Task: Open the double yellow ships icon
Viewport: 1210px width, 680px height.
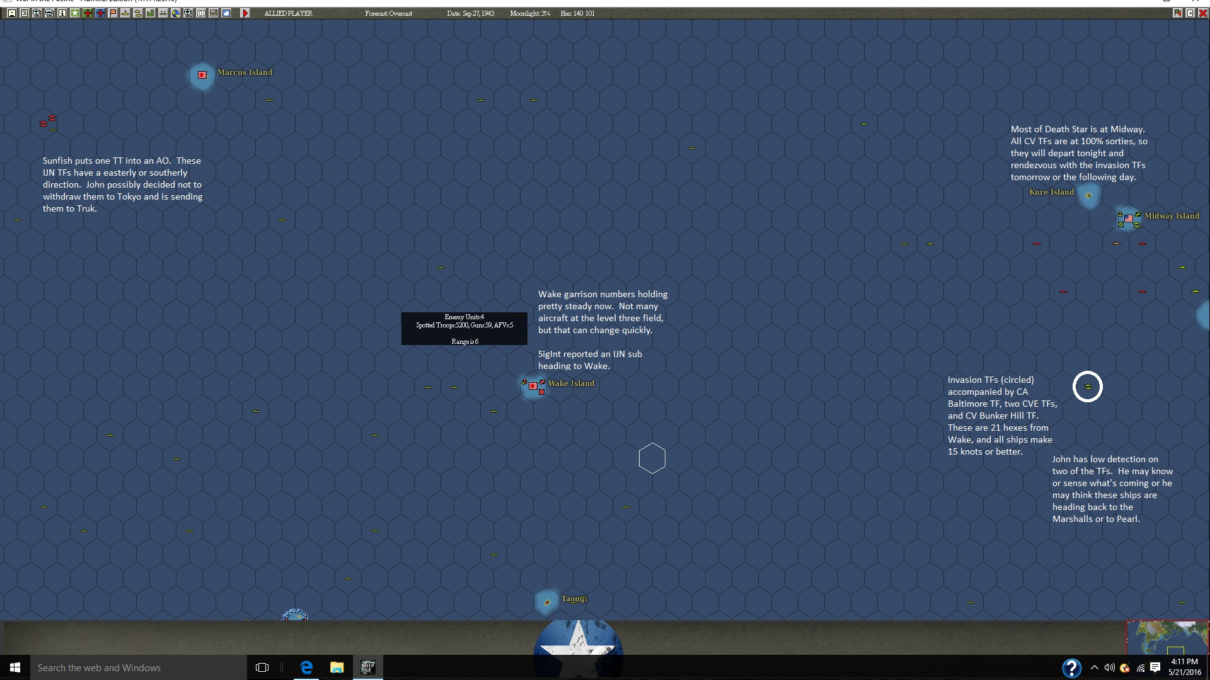Action: tap(138, 13)
